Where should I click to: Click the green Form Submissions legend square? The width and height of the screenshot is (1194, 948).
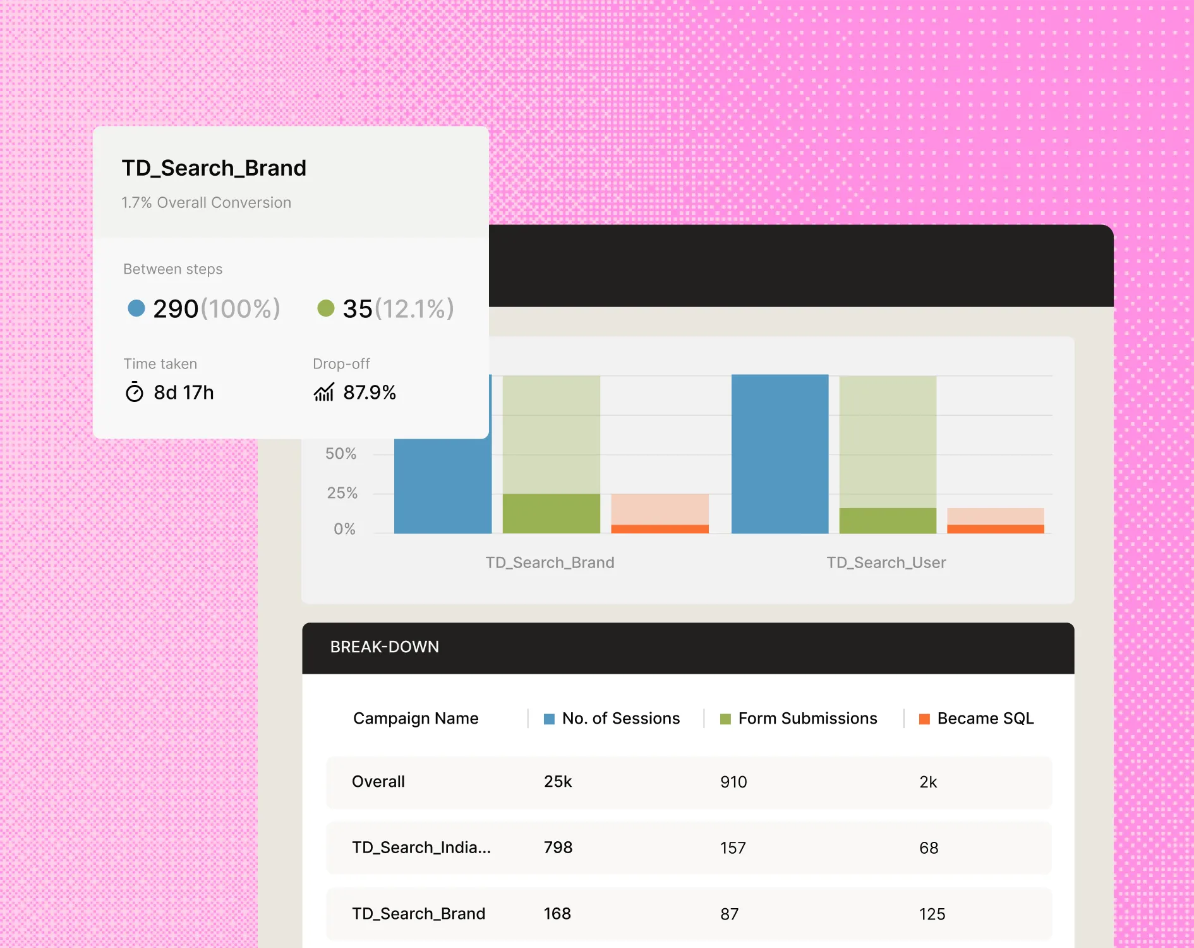click(725, 718)
